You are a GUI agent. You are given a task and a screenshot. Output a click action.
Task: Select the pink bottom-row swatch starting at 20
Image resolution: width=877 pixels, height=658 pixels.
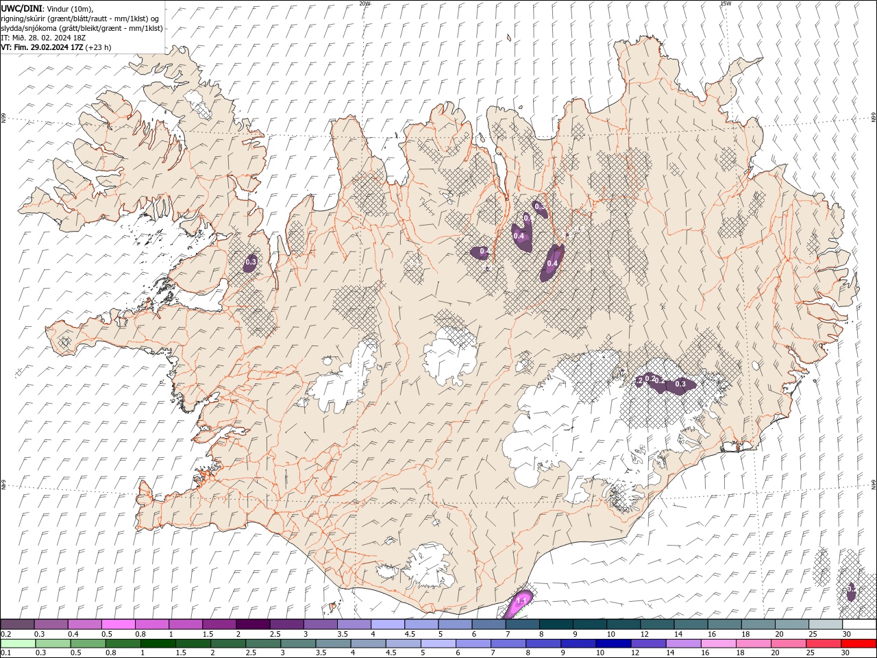pos(789,644)
